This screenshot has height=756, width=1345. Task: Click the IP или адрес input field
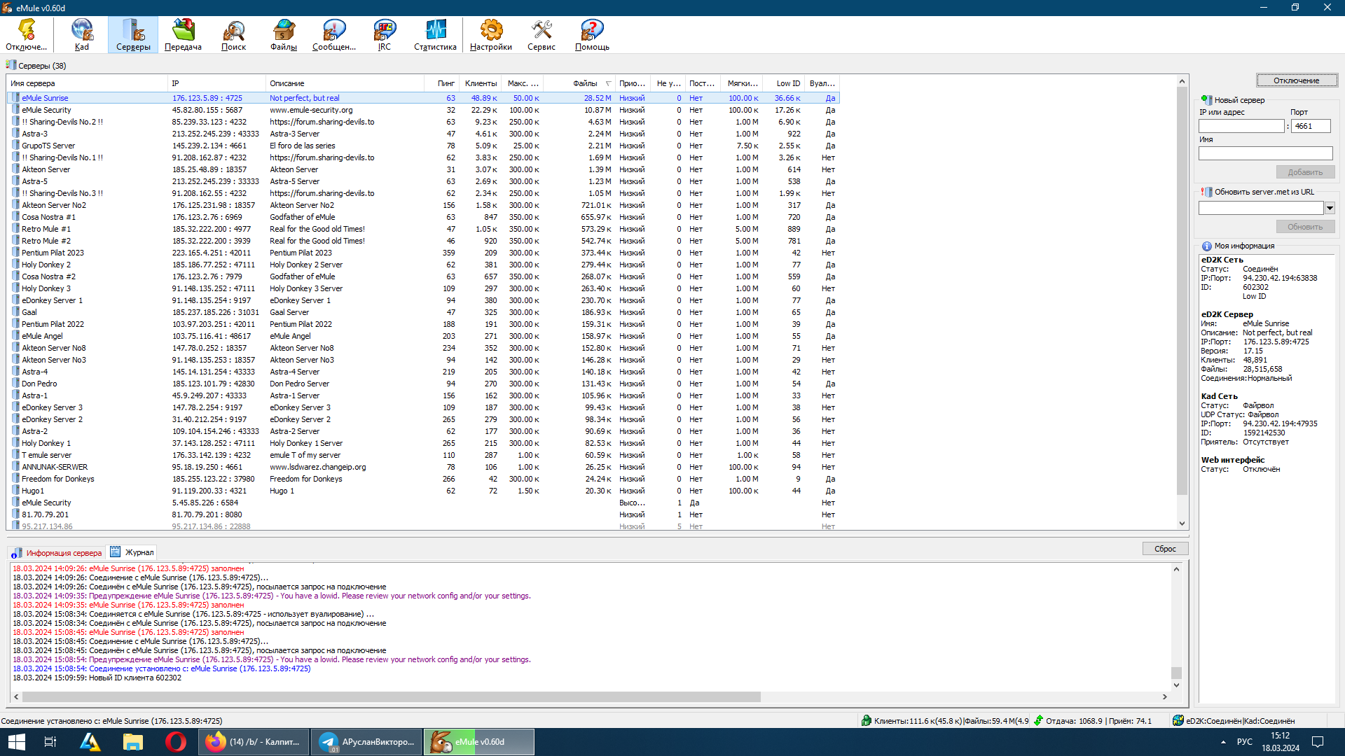click(1241, 126)
